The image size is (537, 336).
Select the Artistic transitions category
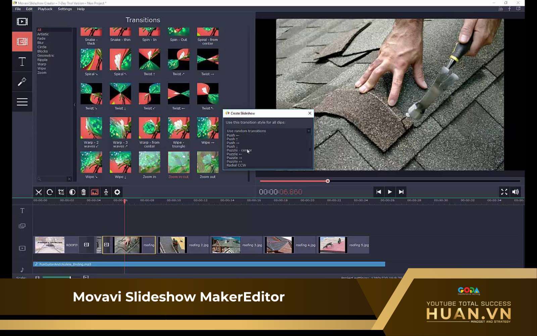tap(43, 34)
